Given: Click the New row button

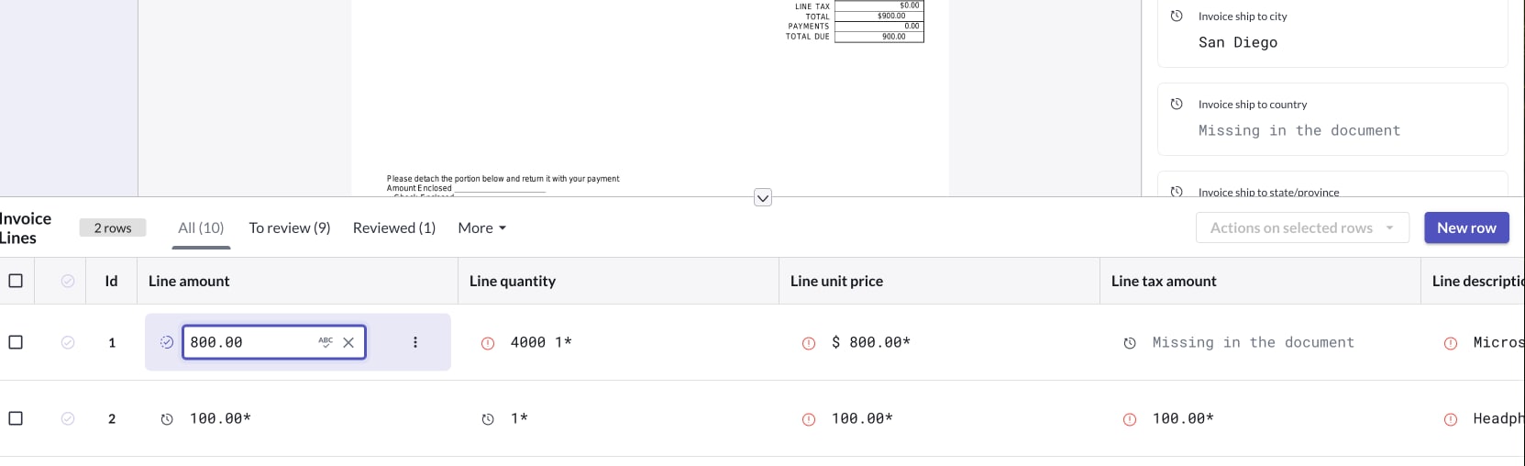Looking at the screenshot, I should tap(1466, 227).
